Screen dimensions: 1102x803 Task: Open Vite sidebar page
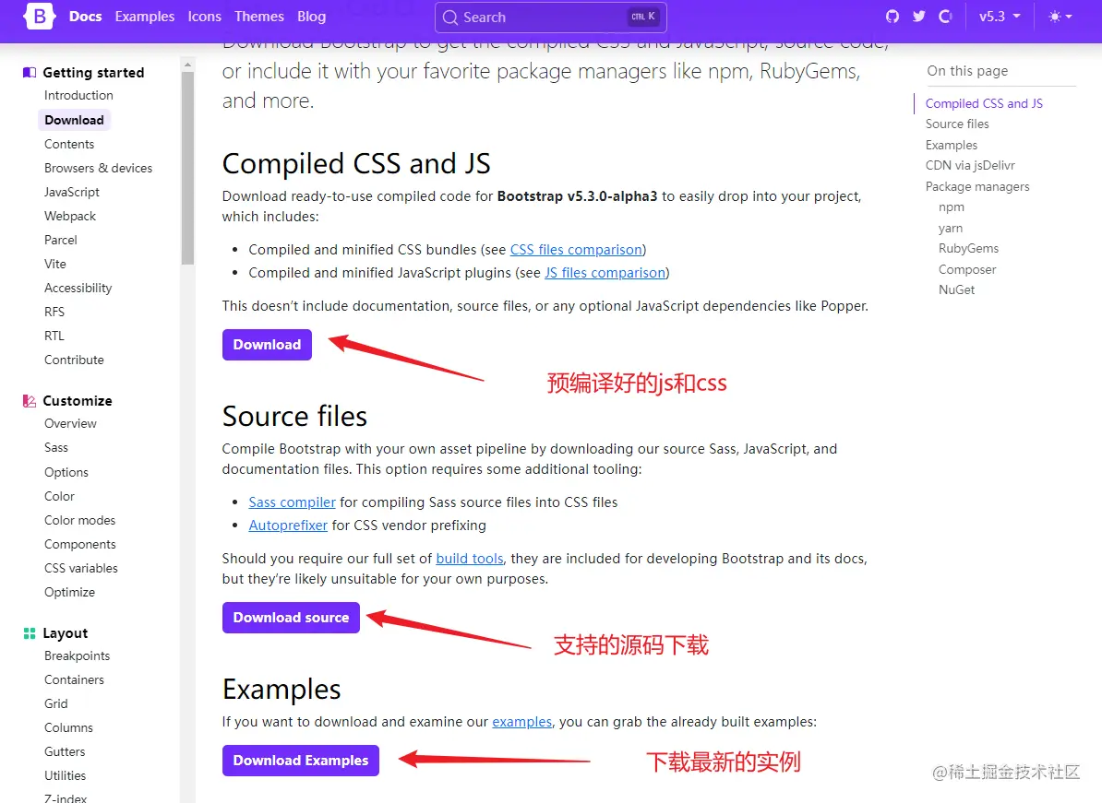pyautogui.click(x=55, y=264)
